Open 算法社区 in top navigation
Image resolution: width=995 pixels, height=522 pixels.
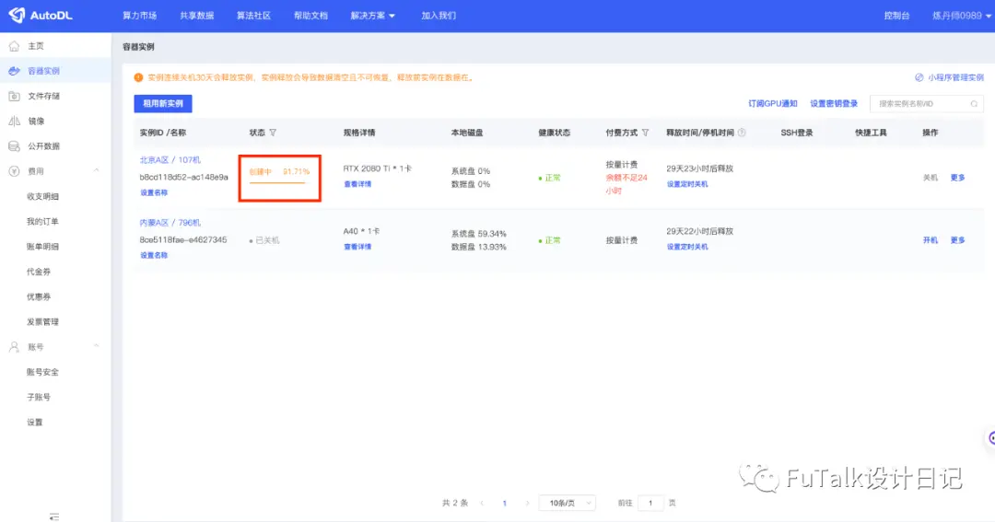(254, 16)
